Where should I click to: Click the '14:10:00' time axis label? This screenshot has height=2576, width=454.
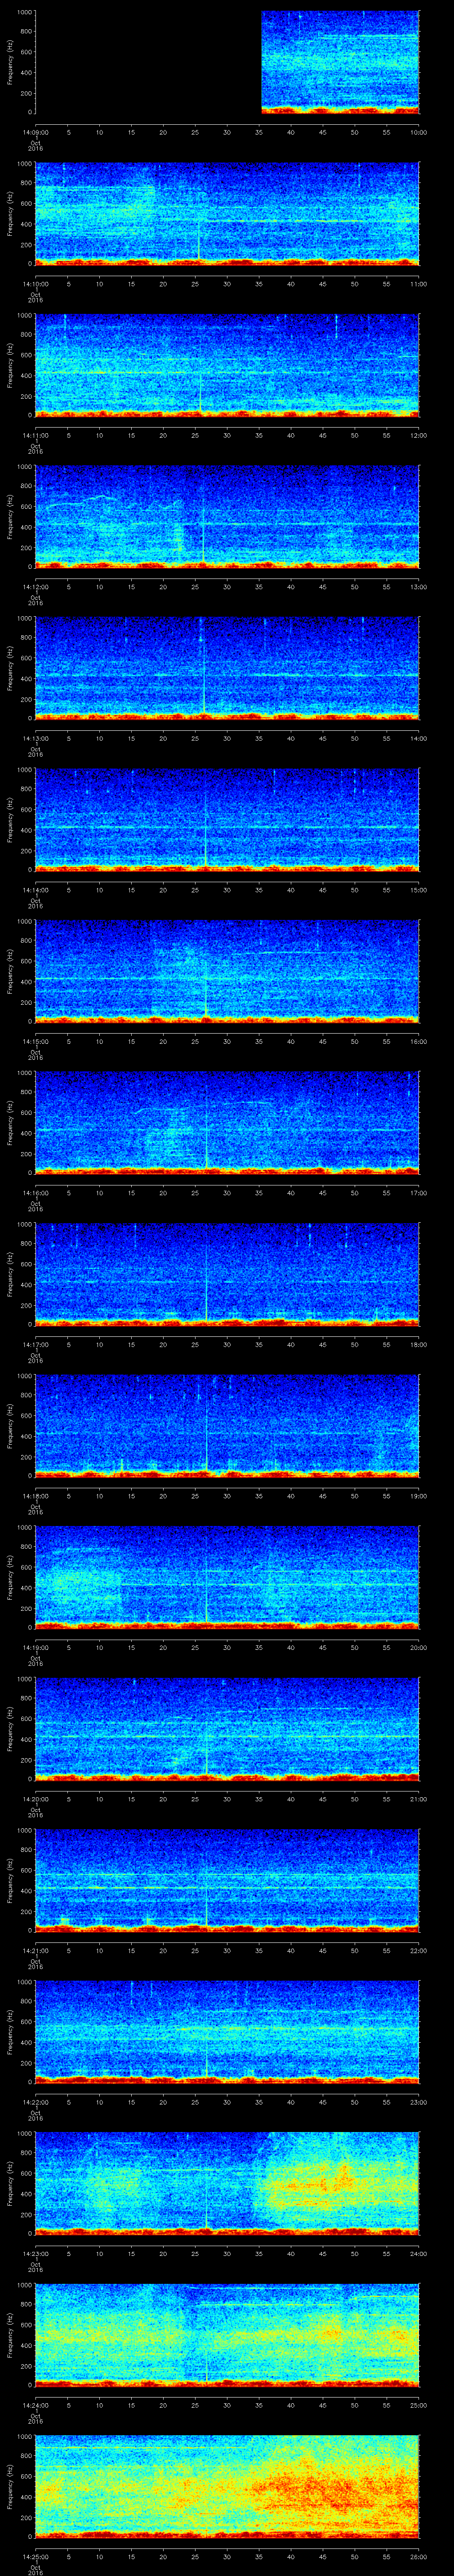(35, 284)
